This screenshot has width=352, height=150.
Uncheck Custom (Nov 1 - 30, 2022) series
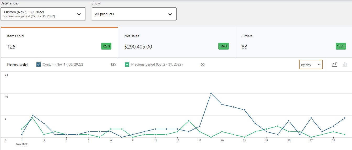(x=39, y=65)
